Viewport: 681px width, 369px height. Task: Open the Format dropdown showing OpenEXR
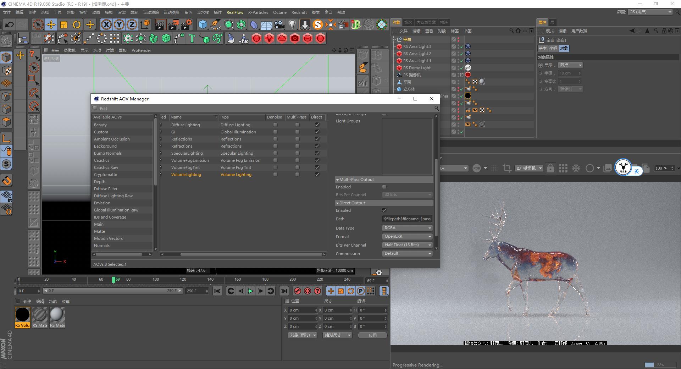(407, 236)
